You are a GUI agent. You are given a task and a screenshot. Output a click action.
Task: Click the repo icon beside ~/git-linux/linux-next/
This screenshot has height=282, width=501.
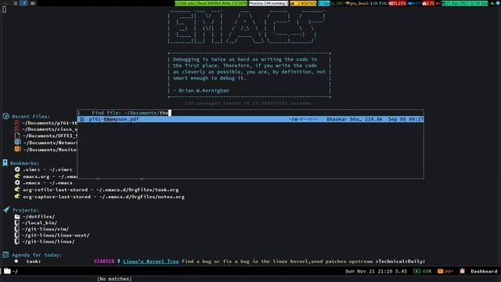pyautogui.click(x=17, y=235)
